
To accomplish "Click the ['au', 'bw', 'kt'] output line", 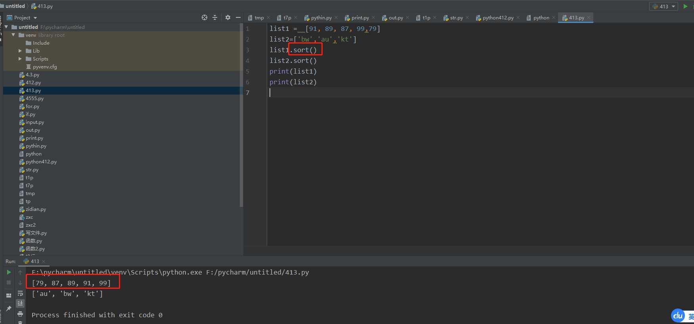I will (x=67, y=294).
